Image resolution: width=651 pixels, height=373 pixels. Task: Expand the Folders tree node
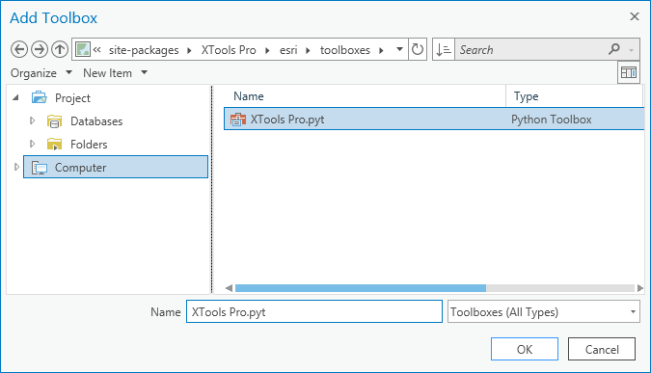click(33, 144)
